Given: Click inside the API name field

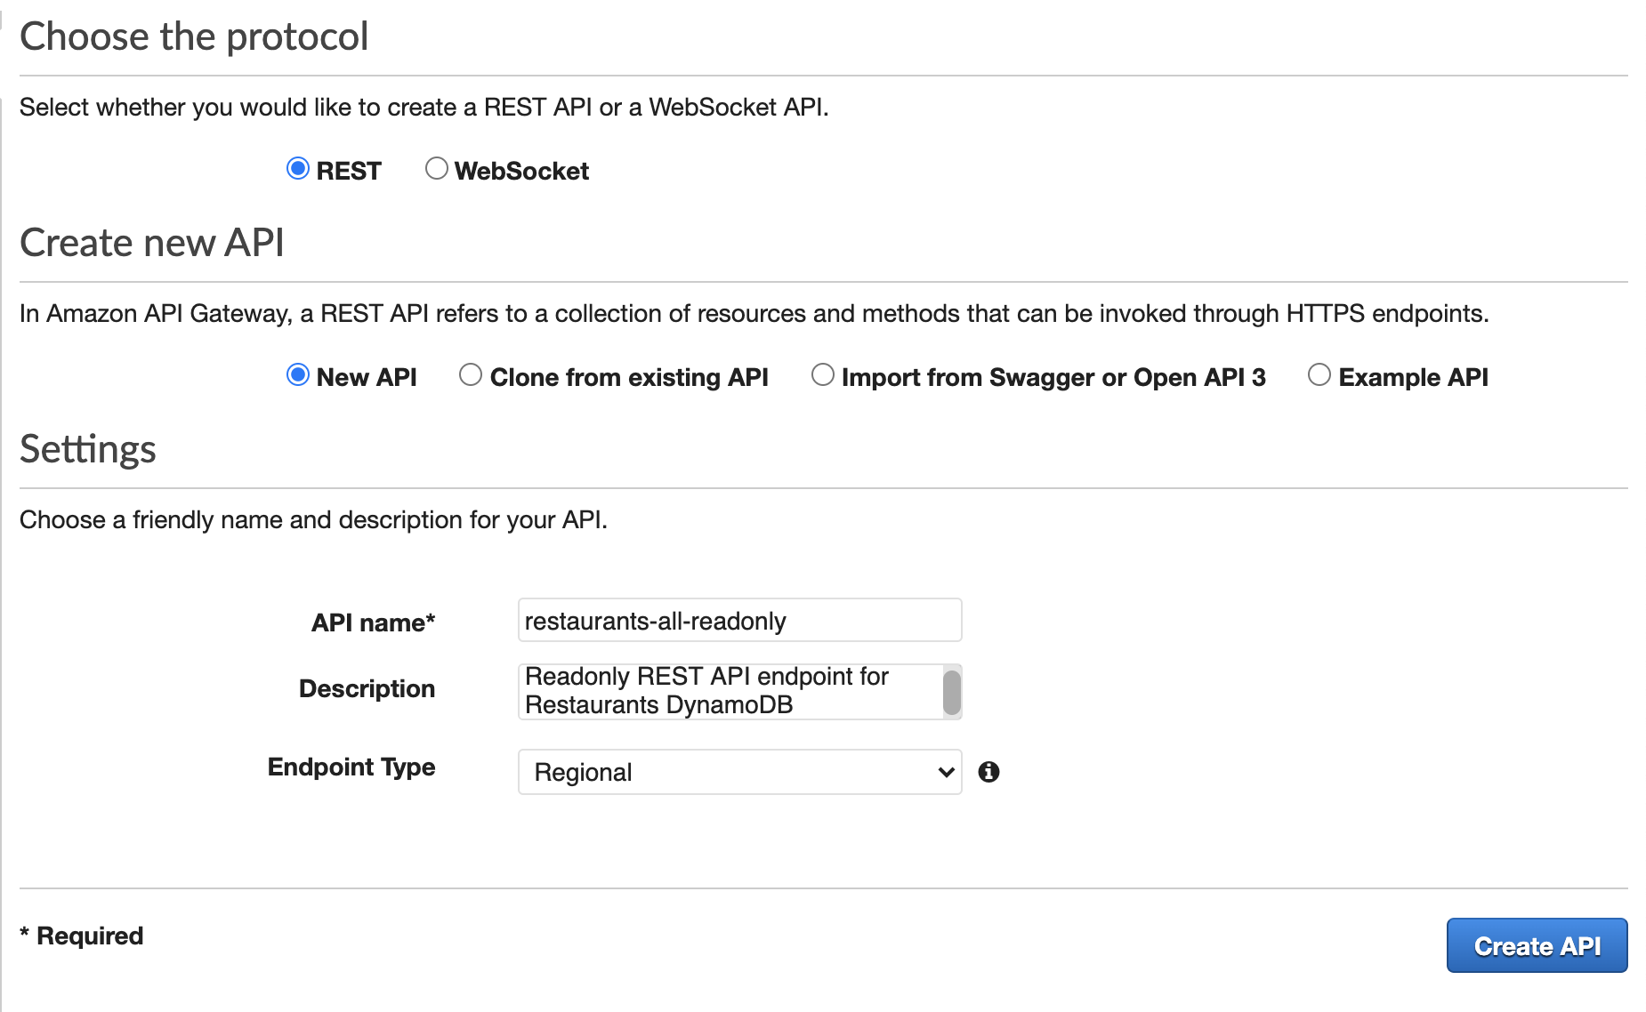Looking at the screenshot, I should (738, 620).
